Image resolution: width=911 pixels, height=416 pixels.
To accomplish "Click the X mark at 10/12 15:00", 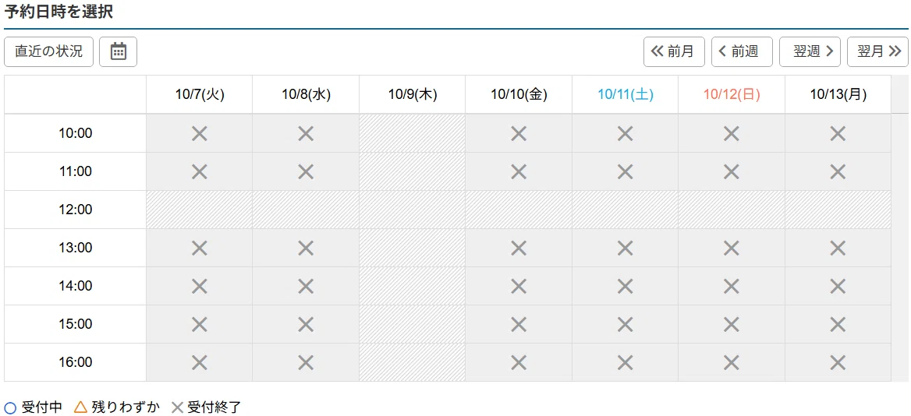I will 731,324.
